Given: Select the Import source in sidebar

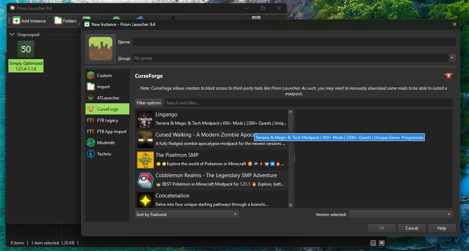Looking at the screenshot, I should click(107, 86).
